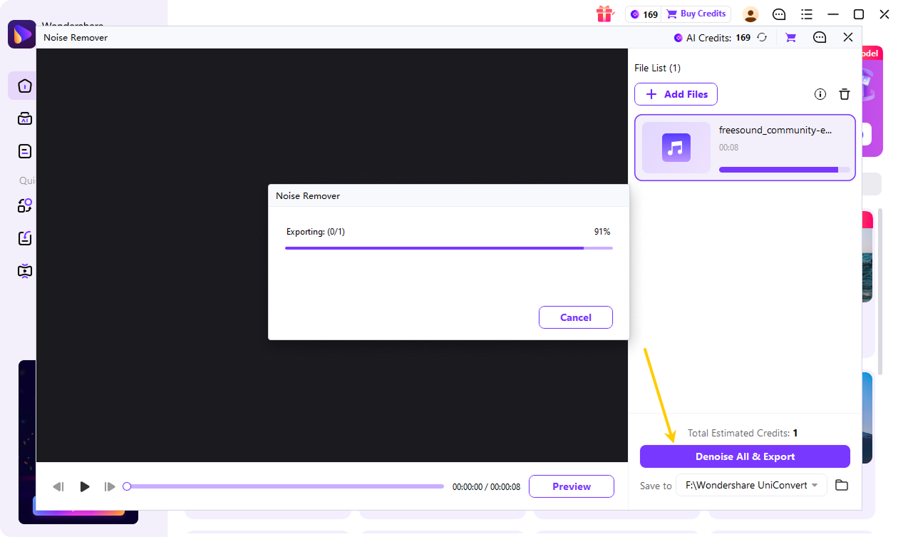
Task: Open the main window menu list icon
Action: pyautogui.click(x=807, y=14)
